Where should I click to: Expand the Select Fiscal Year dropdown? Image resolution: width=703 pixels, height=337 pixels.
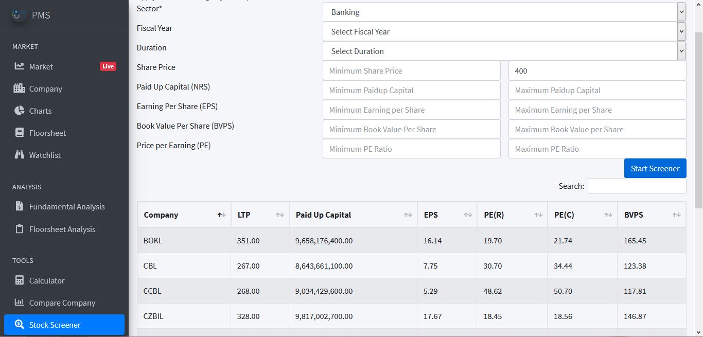504,31
